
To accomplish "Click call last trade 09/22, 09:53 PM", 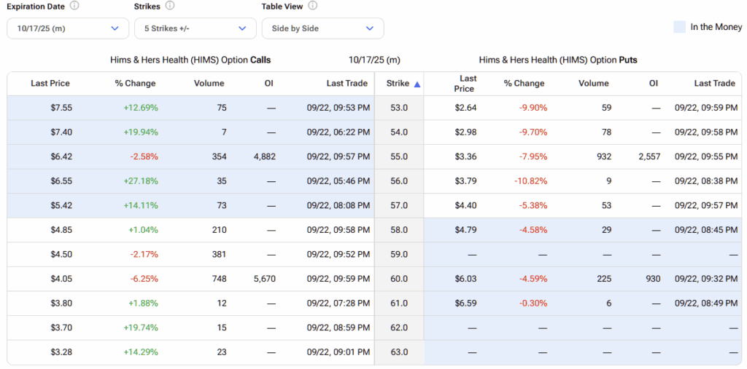I will (x=338, y=108).
